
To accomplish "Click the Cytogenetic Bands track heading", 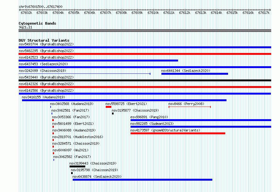I will (x=37, y=23).
